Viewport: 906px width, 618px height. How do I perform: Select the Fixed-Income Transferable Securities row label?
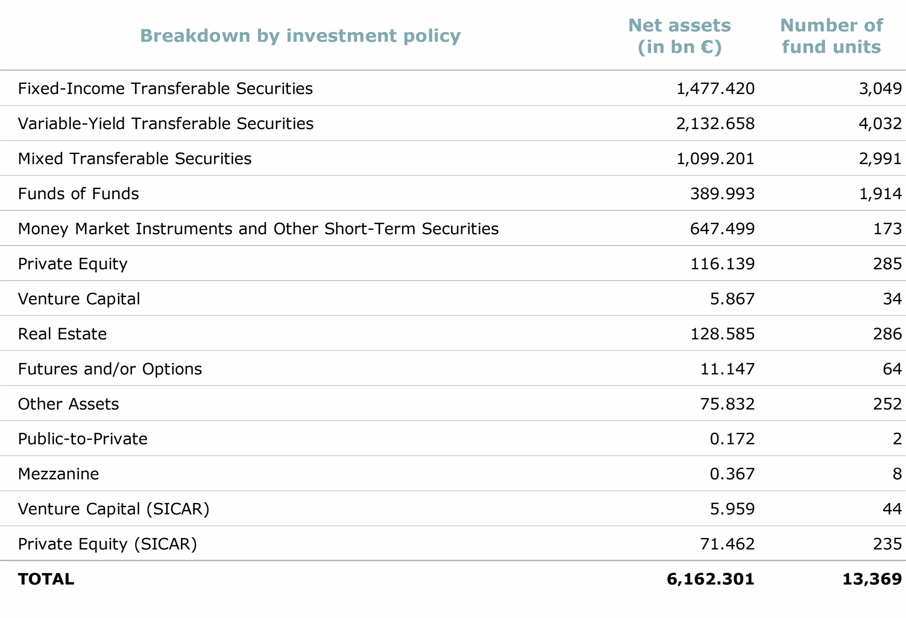(165, 88)
